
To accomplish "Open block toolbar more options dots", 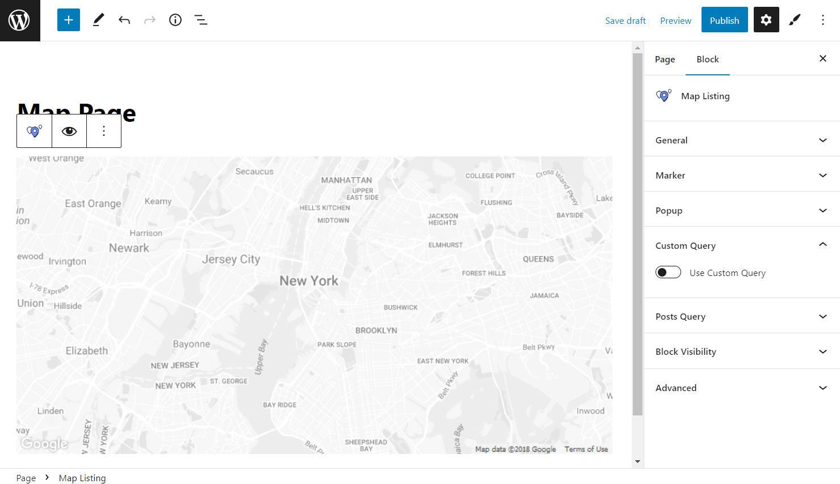I will [x=104, y=131].
